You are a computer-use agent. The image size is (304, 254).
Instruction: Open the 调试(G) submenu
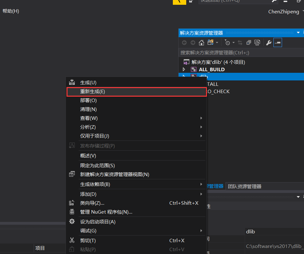tap(136, 231)
